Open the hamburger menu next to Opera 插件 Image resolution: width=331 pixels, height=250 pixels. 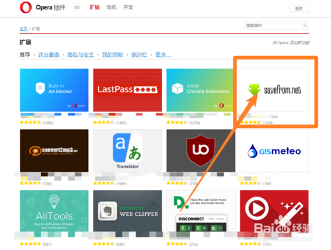[77, 7]
